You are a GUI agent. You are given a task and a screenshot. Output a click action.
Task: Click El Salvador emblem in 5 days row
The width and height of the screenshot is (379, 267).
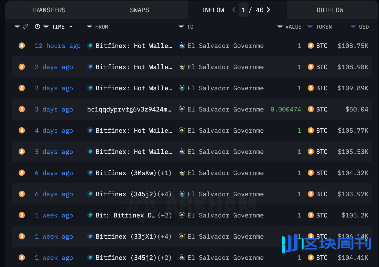point(182,152)
